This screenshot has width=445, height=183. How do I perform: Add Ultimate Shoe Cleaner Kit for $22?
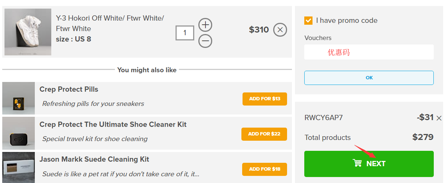264,134
